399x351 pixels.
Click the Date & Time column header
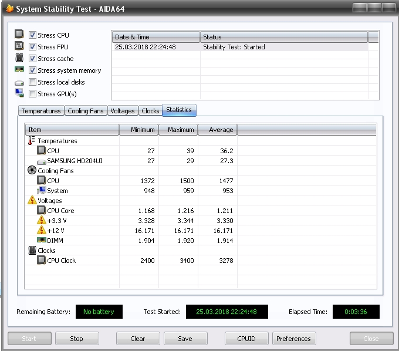tap(156, 37)
